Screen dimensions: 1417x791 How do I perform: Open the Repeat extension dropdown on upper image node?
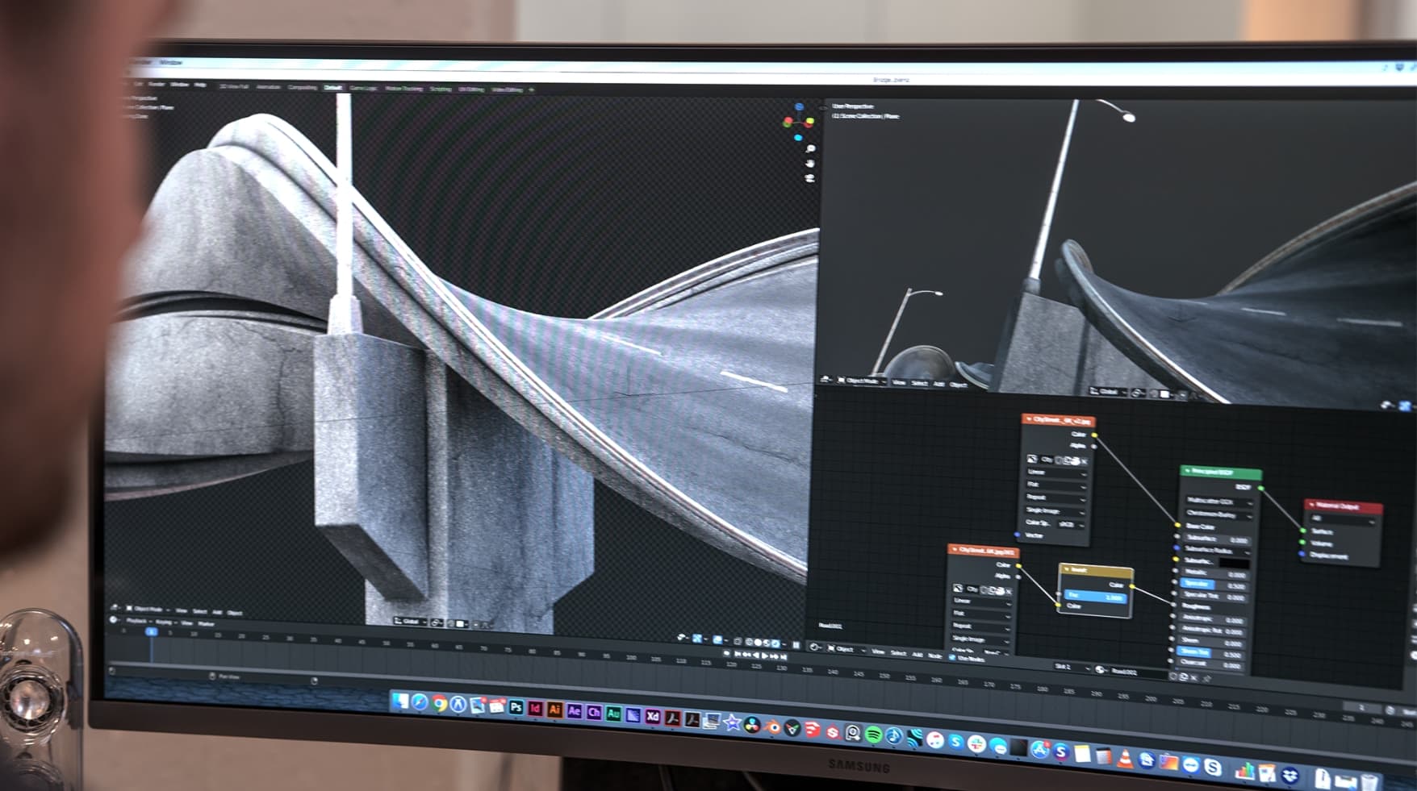click(1056, 499)
